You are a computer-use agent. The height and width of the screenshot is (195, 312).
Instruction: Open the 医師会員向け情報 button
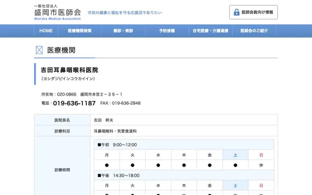click(x=253, y=12)
